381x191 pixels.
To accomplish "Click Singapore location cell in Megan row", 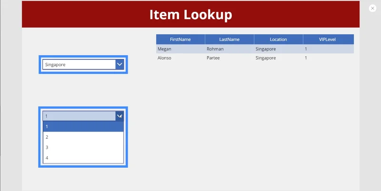I will (279, 49).
